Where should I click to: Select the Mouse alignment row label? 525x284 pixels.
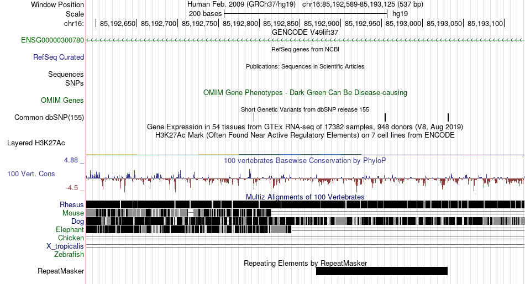click(73, 213)
